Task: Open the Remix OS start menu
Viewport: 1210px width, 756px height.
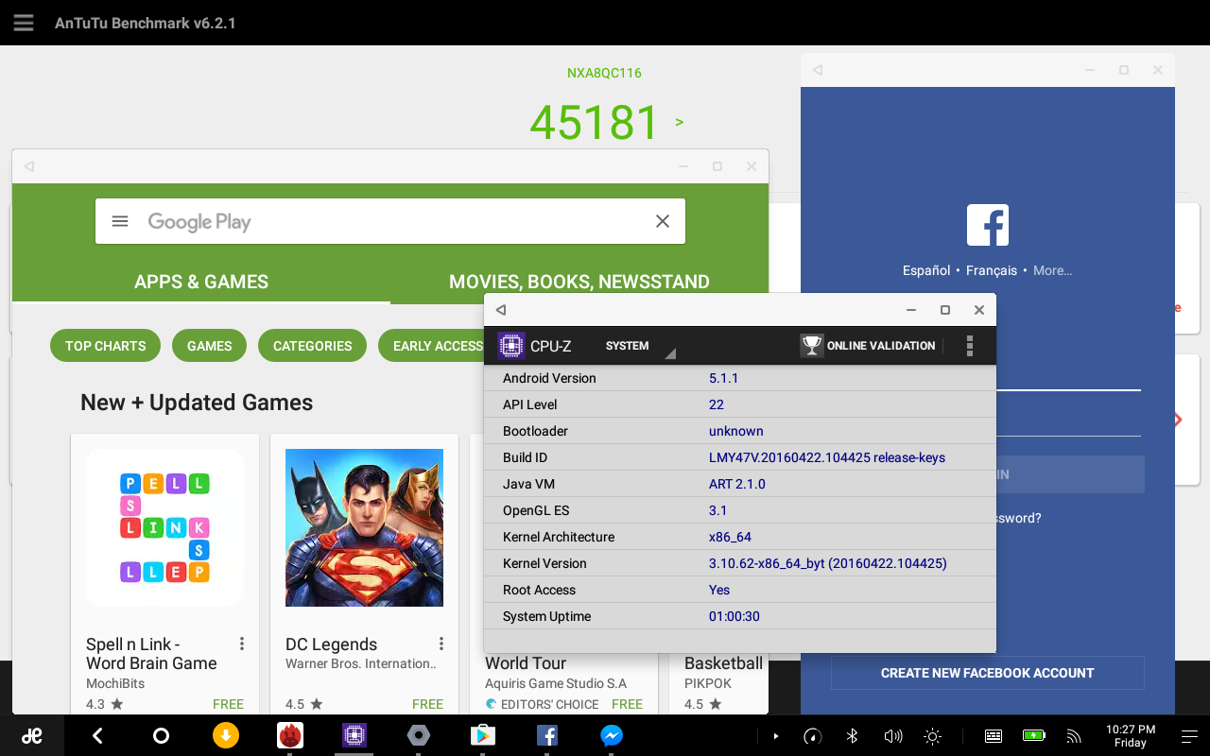Action: [x=32, y=735]
